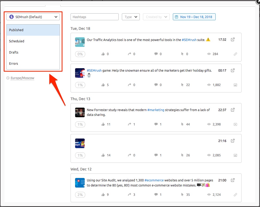260x207 pixels.
Task: Click comments icon on Traffic Analytics post
Action: 156,54
